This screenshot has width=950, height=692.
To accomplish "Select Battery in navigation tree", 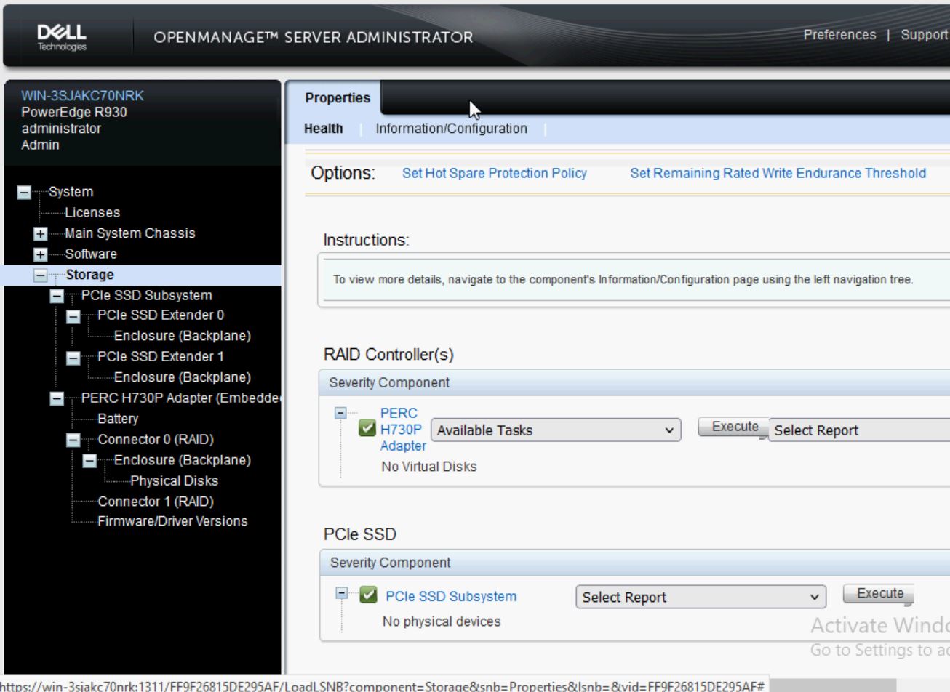I will 118,419.
